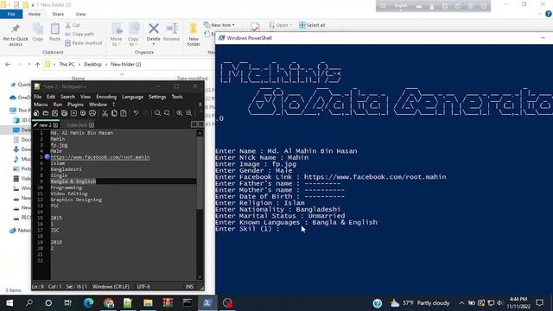The image size is (553, 311).
Task: Click the Print icon in Notepad++ toolbar
Action: tap(92, 113)
